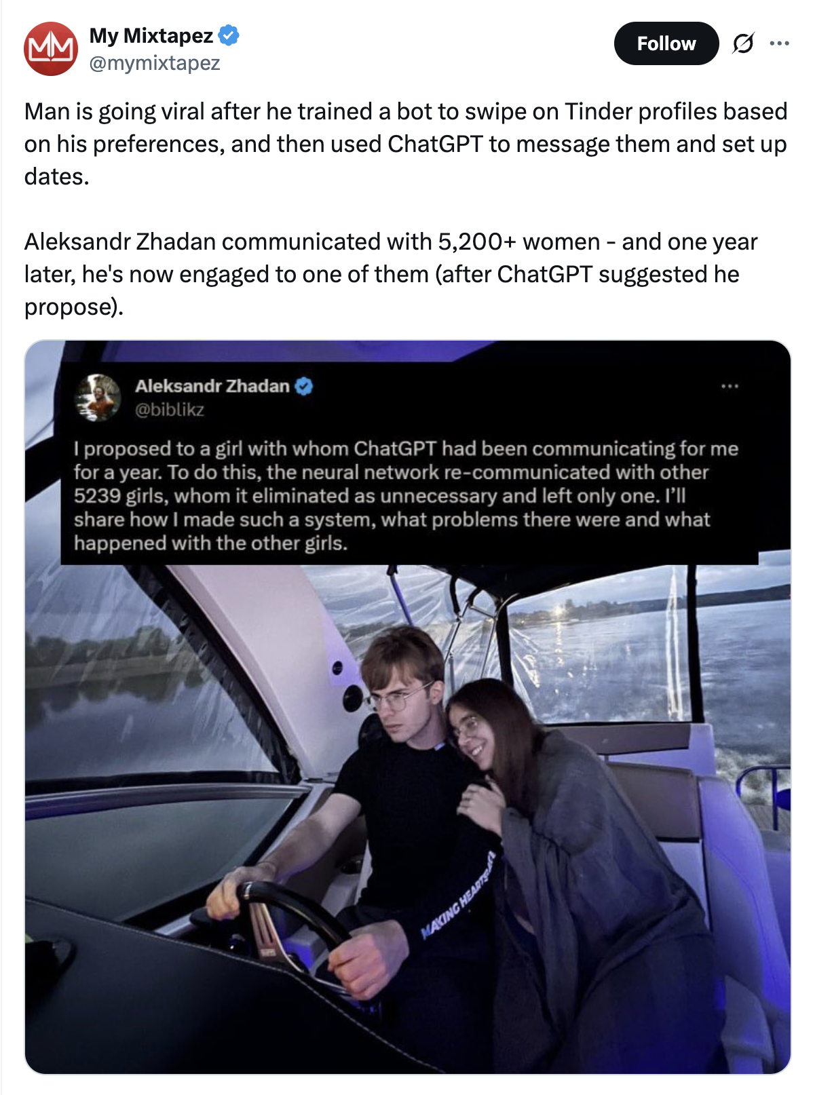
Task: Click the @biblikz handle in the image
Action: 170,410
